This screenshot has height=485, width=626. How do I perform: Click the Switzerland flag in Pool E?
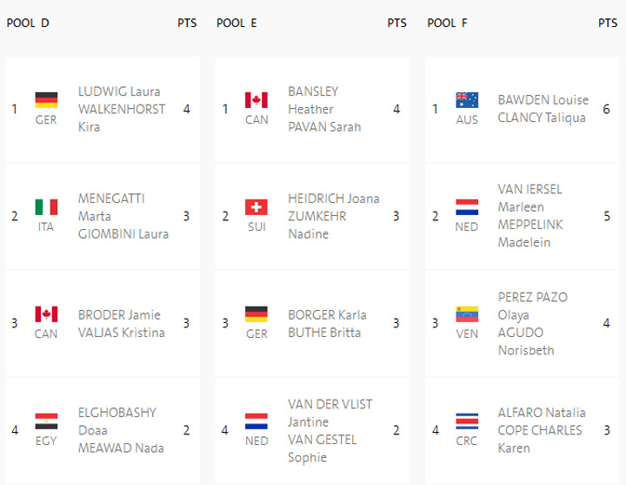256,207
